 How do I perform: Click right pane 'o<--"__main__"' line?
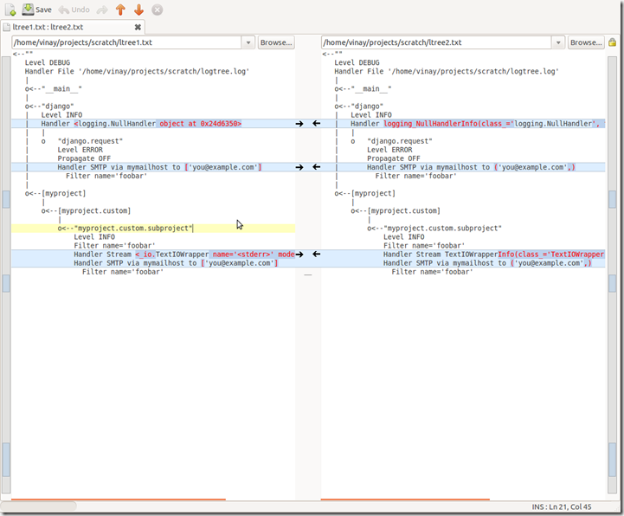tap(363, 89)
